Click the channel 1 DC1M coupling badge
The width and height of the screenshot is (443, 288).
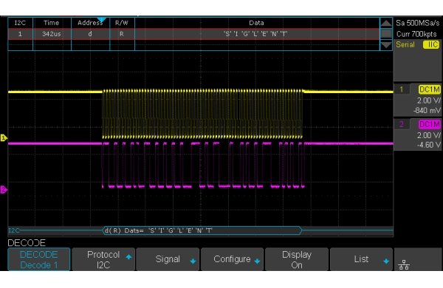[429, 89]
